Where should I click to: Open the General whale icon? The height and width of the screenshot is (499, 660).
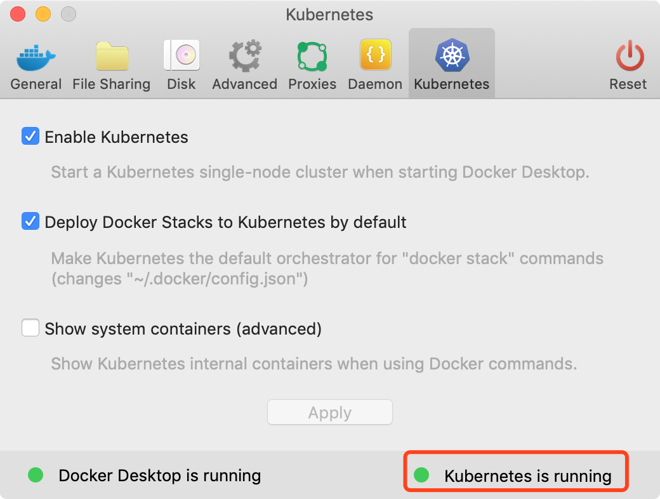click(x=36, y=57)
